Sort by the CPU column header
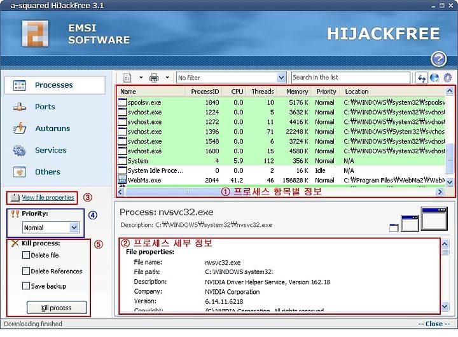Viewport: 458px width, 337px height. pos(235,92)
